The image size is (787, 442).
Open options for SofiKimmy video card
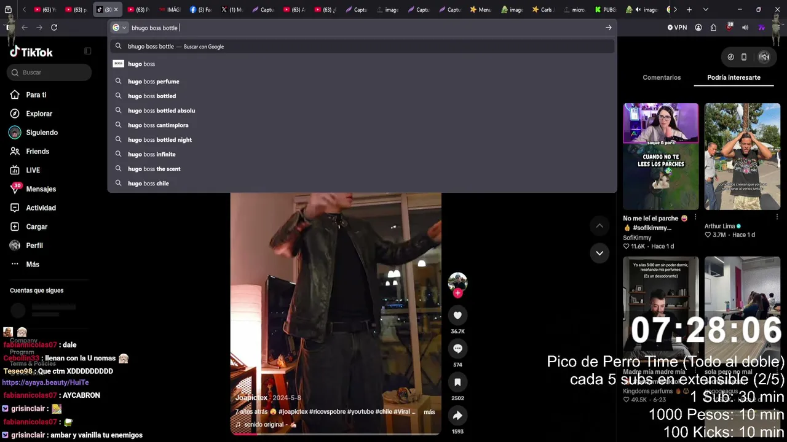[x=695, y=217]
